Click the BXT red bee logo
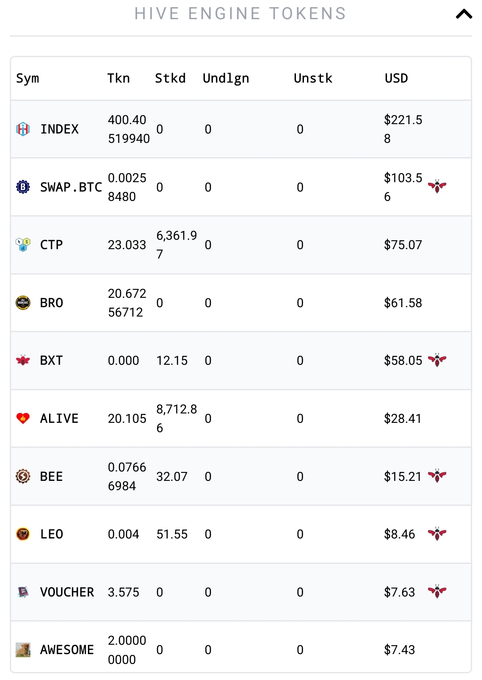Viewport: 482px width, 680px height. click(23, 360)
